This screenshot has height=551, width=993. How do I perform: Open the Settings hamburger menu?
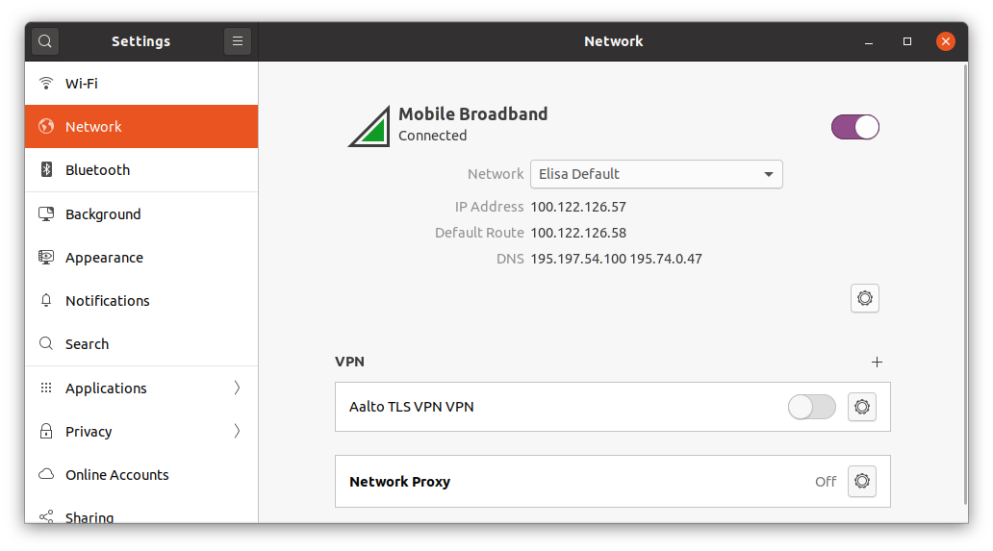[238, 41]
